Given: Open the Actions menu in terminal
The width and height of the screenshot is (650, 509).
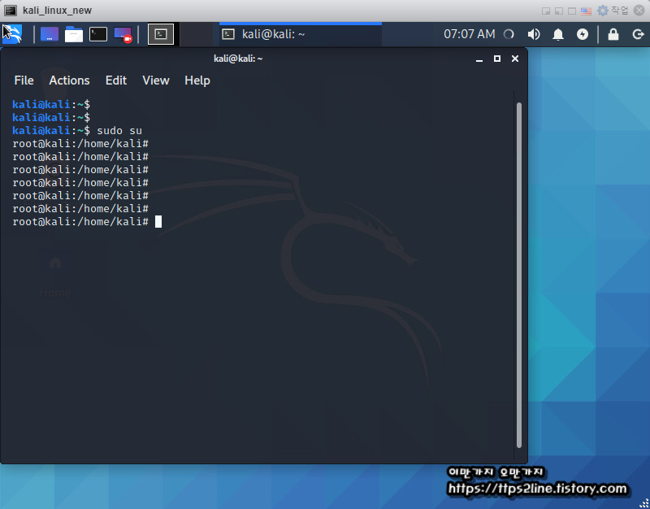Looking at the screenshot, I should point(69,80).
